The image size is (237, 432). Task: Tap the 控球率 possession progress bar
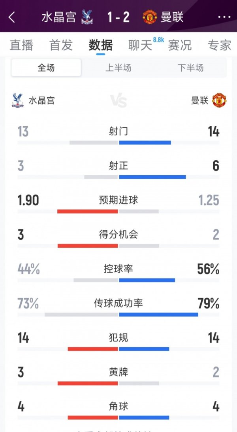tap(118, 279)
